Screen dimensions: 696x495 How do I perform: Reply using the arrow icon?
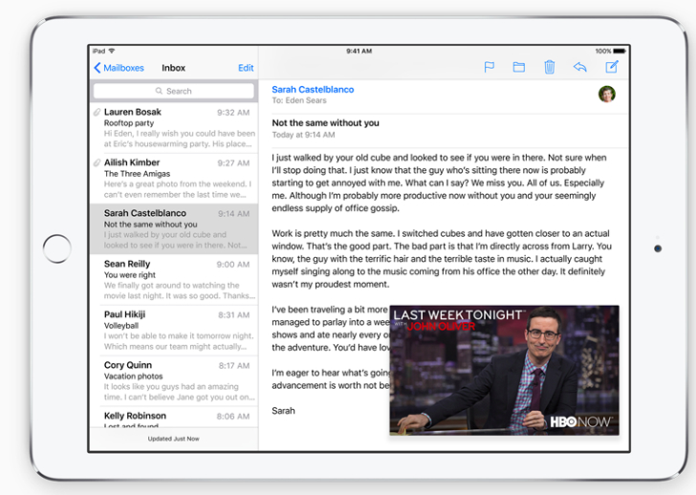pos(580,67)
